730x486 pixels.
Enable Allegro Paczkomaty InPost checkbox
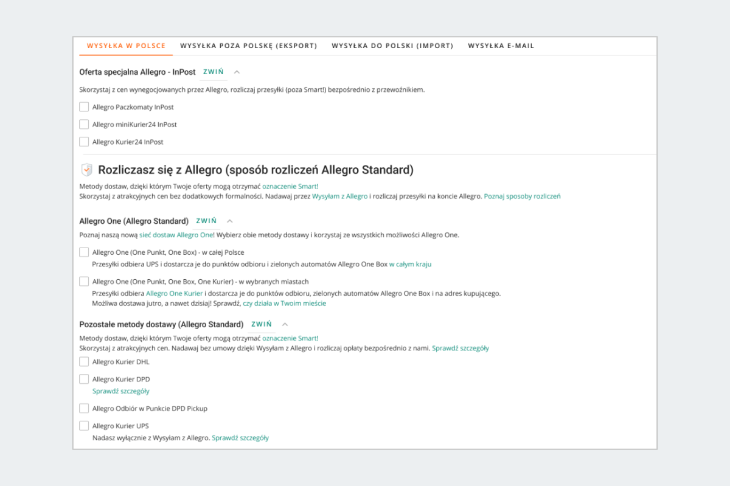(x=84, y=107)
